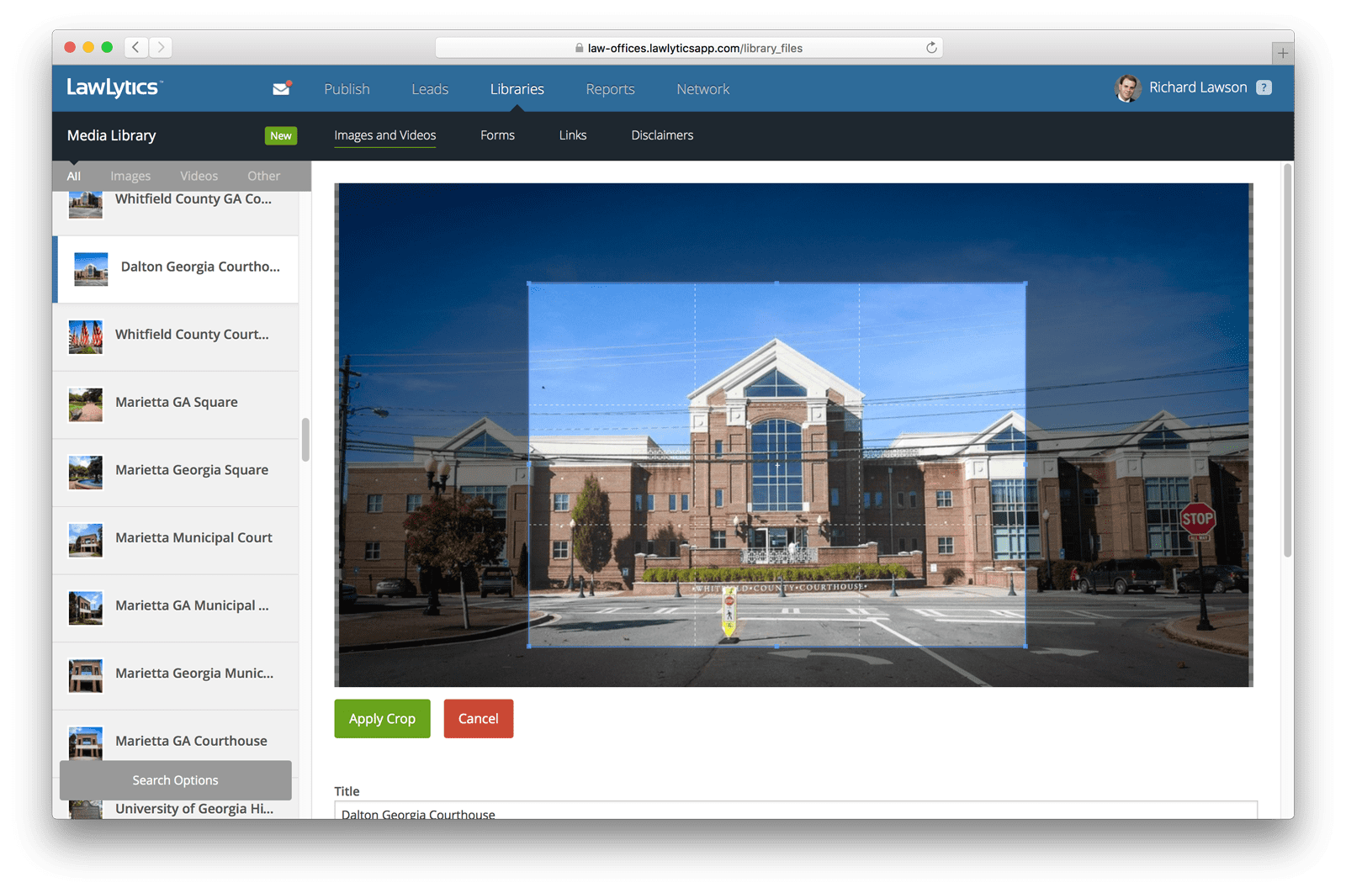Open the Libraries menu

[x=517, y=89]
